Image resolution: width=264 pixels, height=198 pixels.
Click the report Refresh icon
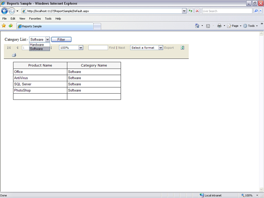click(x=182, y=47)
